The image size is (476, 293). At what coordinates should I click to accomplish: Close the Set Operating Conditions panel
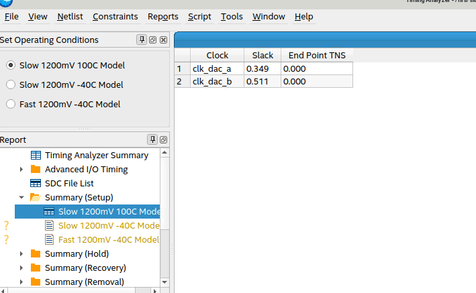pos(163,40)
